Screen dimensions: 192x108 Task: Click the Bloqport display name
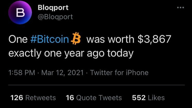(x=53, y=8)
